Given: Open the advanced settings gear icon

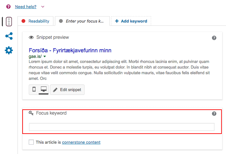Looking at the screenshot, I should point(9,50).
